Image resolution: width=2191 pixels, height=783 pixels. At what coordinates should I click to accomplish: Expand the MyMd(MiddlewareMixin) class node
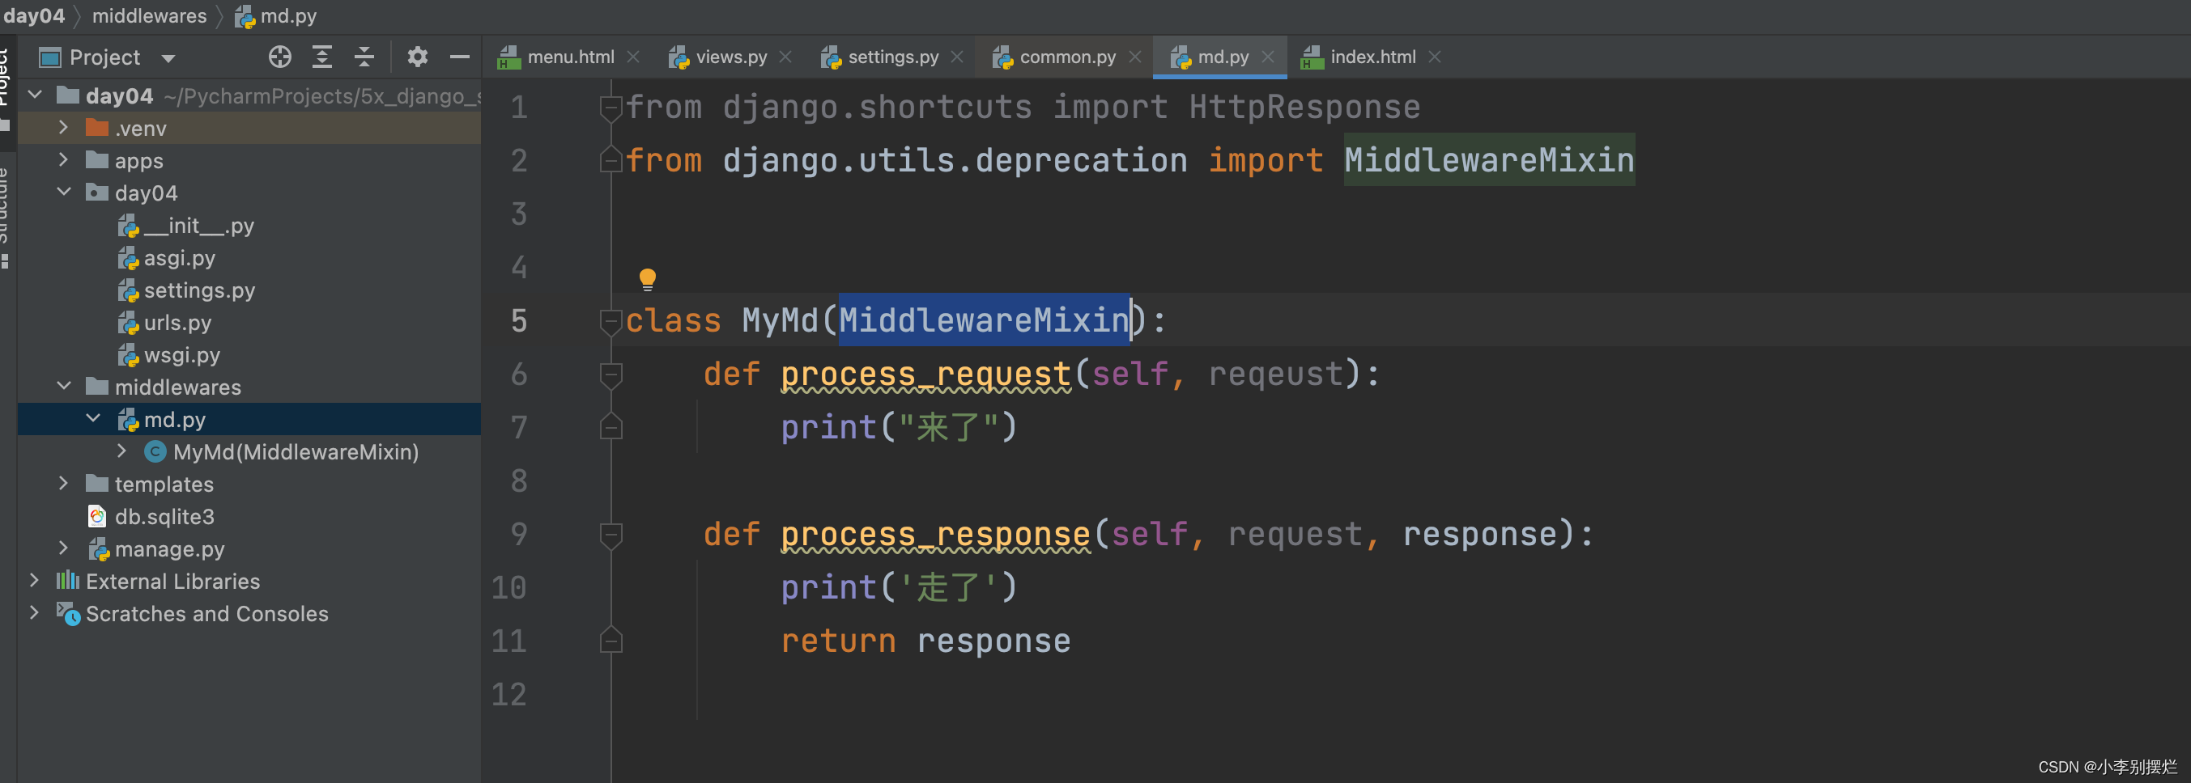tap(121, 451)
